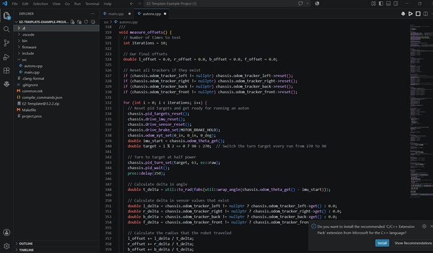
Task: Open main.cpp in the file tree
Action: click(x=56, y=72)
